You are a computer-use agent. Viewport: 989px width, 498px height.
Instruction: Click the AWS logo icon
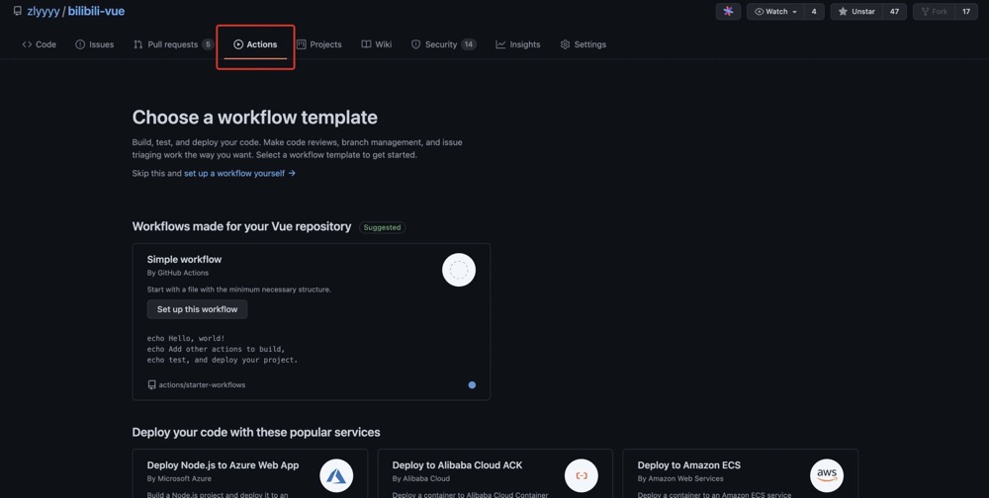click(826, 475)
